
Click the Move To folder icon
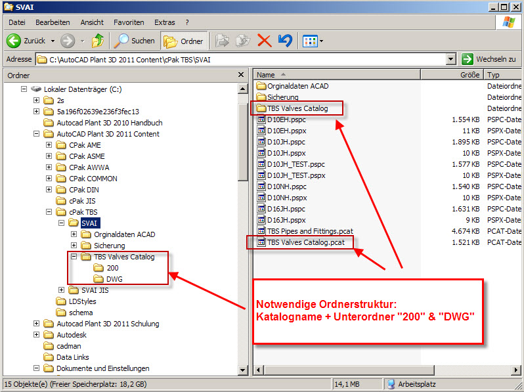(222, 41)
